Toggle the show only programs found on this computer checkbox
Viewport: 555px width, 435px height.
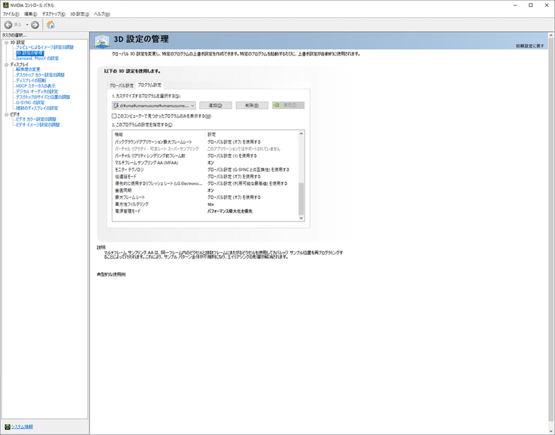pos(114,116)
